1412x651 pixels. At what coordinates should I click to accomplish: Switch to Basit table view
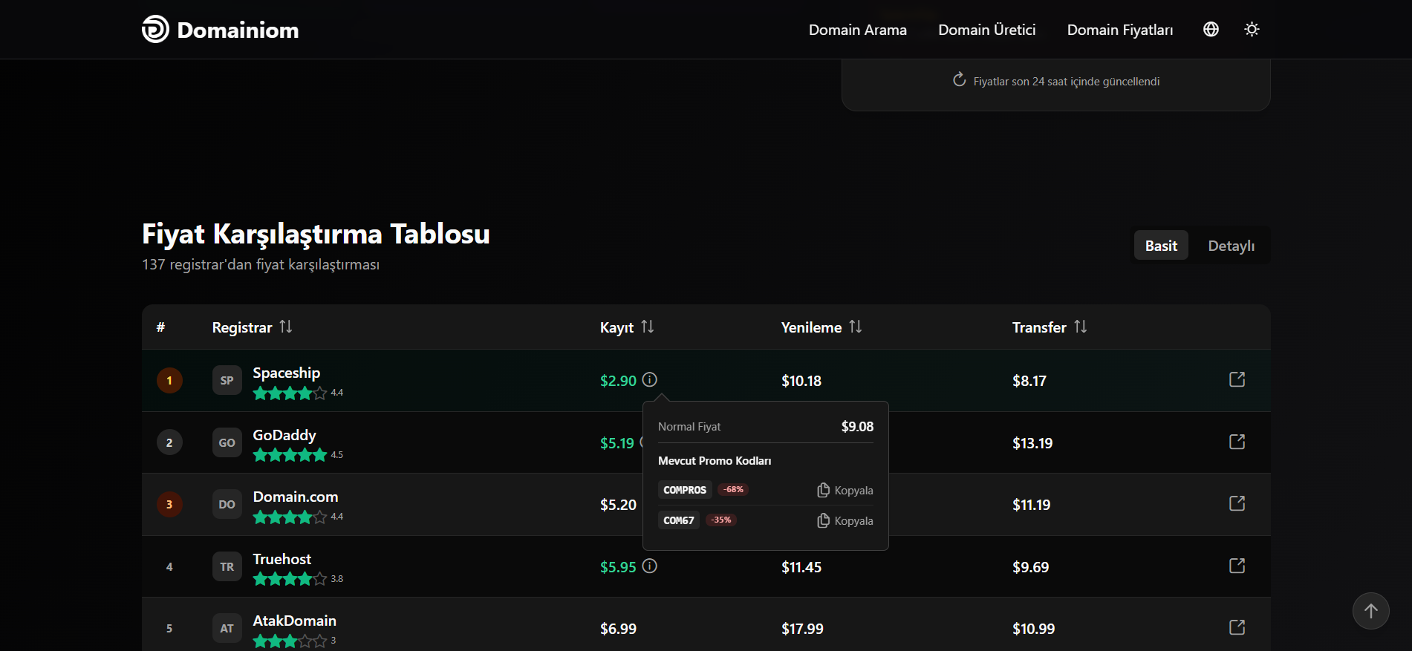[1161, 246]
